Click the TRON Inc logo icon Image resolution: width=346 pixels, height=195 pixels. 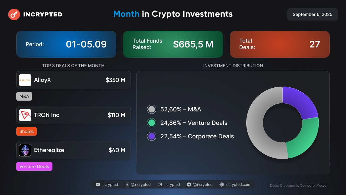(x=25, y=115)
